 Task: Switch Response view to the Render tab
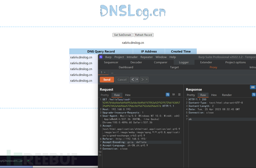(227, 95)
